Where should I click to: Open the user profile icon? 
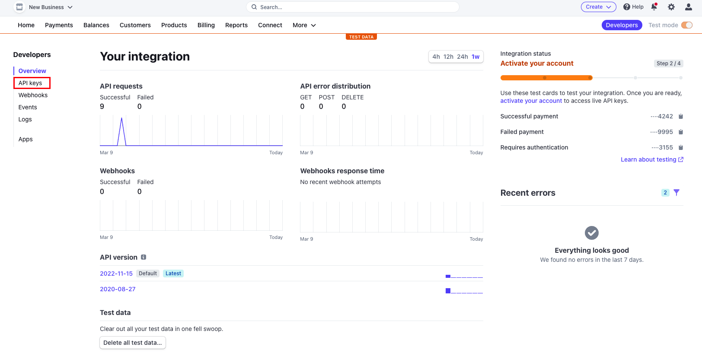[x=689, y=7]
